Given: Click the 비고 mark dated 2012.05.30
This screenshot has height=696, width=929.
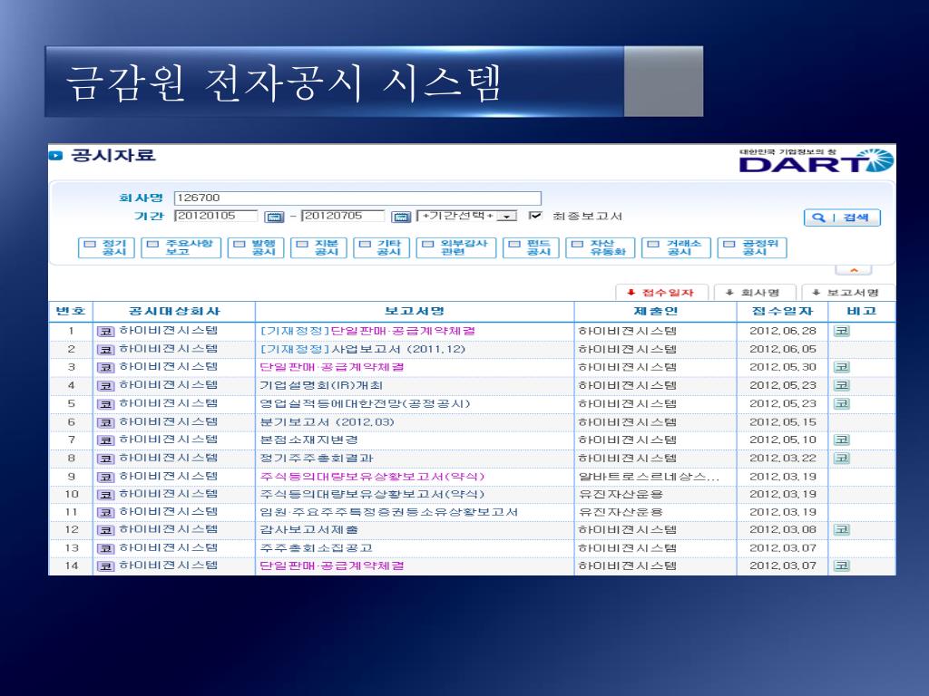Looking at the screenshot, I should [x=842, y=367].
